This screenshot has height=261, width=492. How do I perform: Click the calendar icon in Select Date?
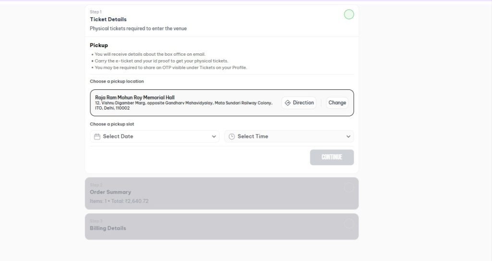click(x=97, y=137)
